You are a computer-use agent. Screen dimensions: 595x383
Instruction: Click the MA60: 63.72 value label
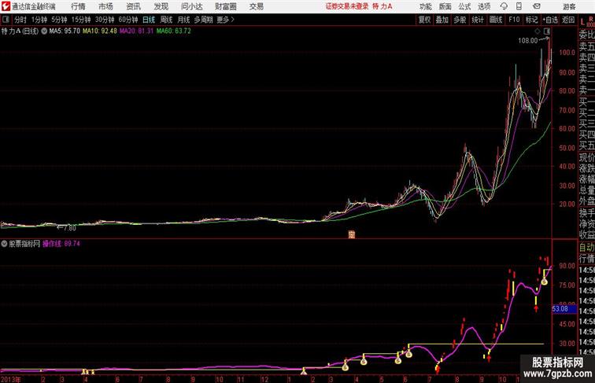(x=174, y=31)
